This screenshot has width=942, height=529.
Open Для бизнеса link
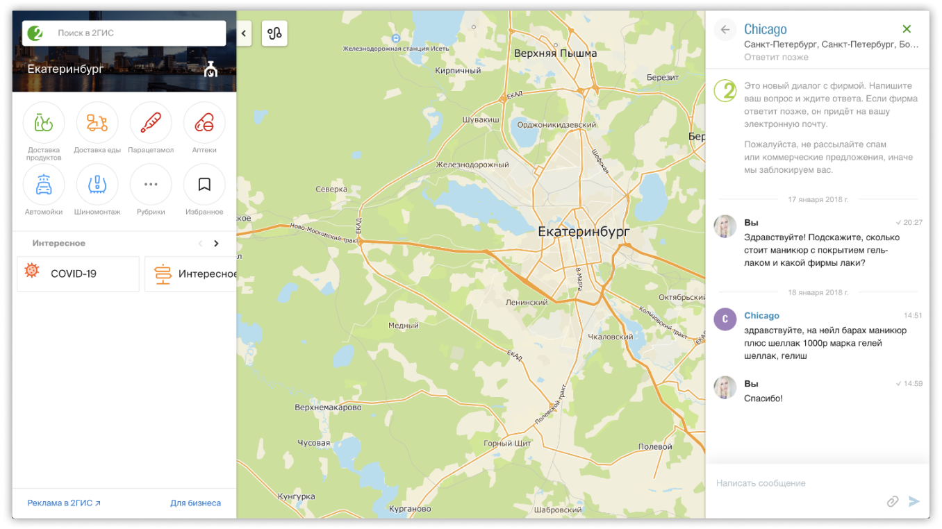point(195,503)
